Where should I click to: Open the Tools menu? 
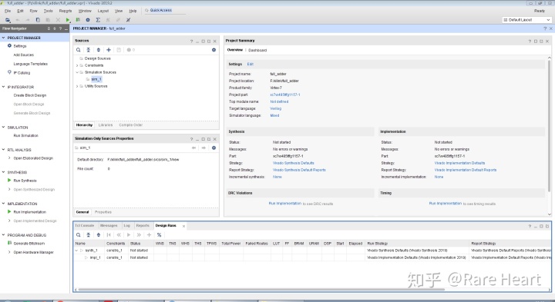pyautogui.click(x=48, y=11)
